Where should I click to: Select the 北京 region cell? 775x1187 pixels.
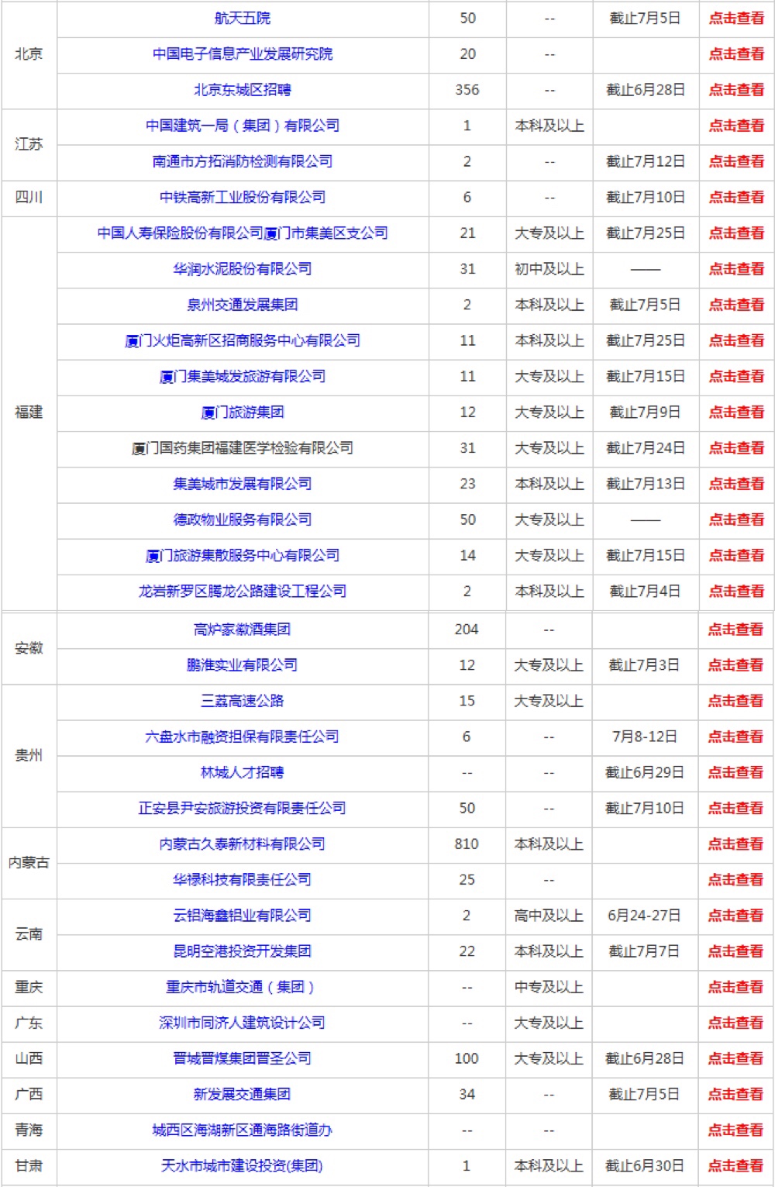pyautogui.click(x=29, y=53)
